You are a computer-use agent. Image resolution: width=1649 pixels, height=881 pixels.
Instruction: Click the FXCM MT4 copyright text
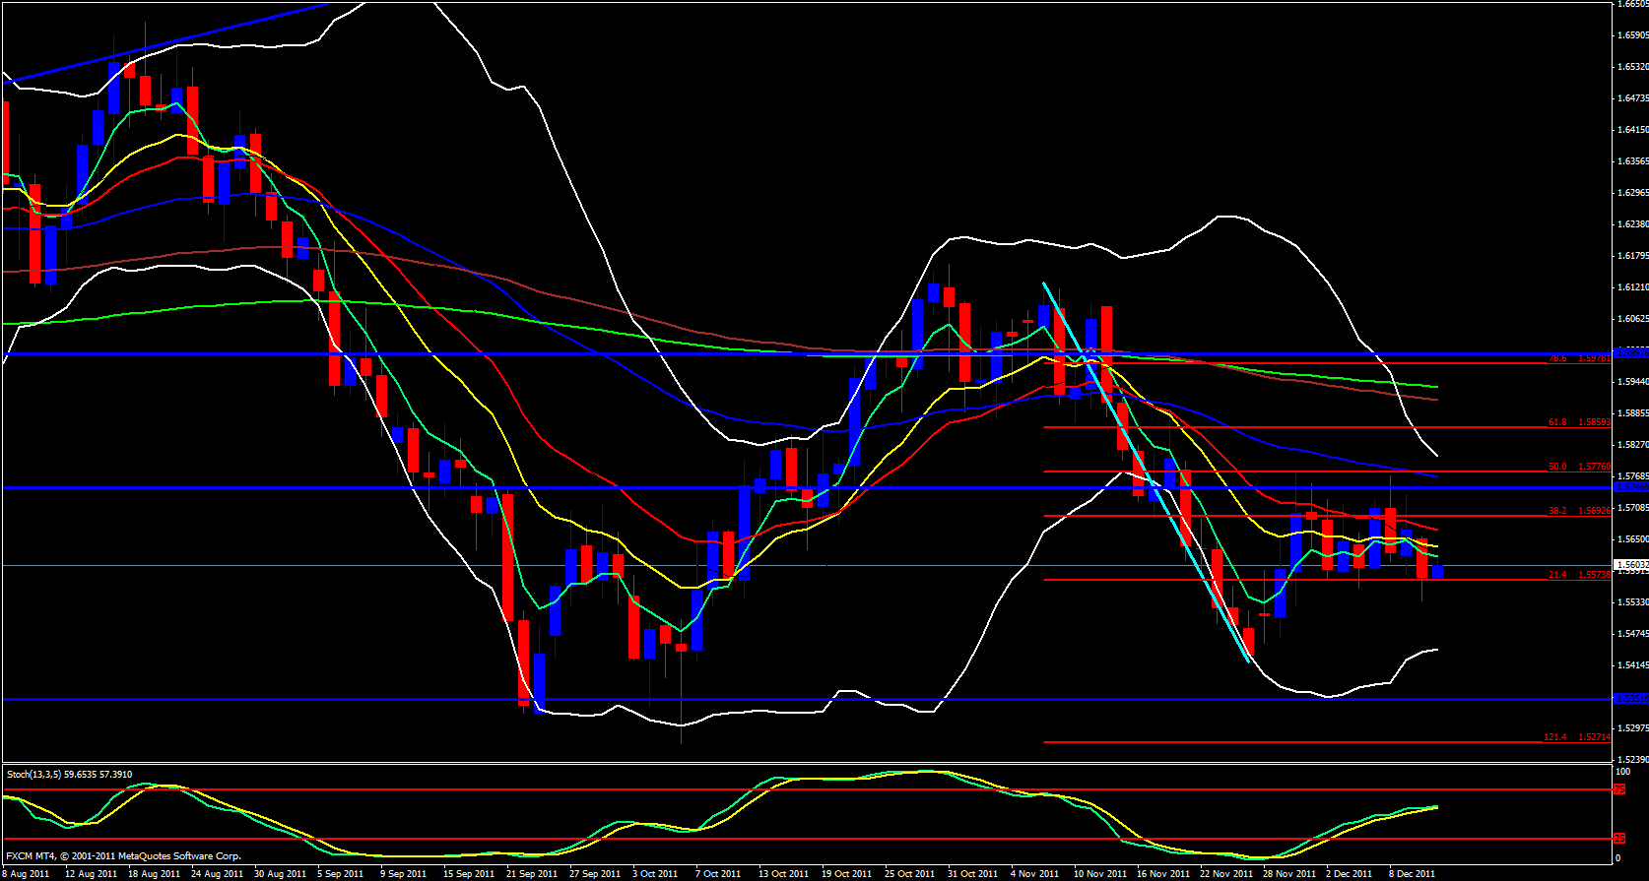click(123, 856)
